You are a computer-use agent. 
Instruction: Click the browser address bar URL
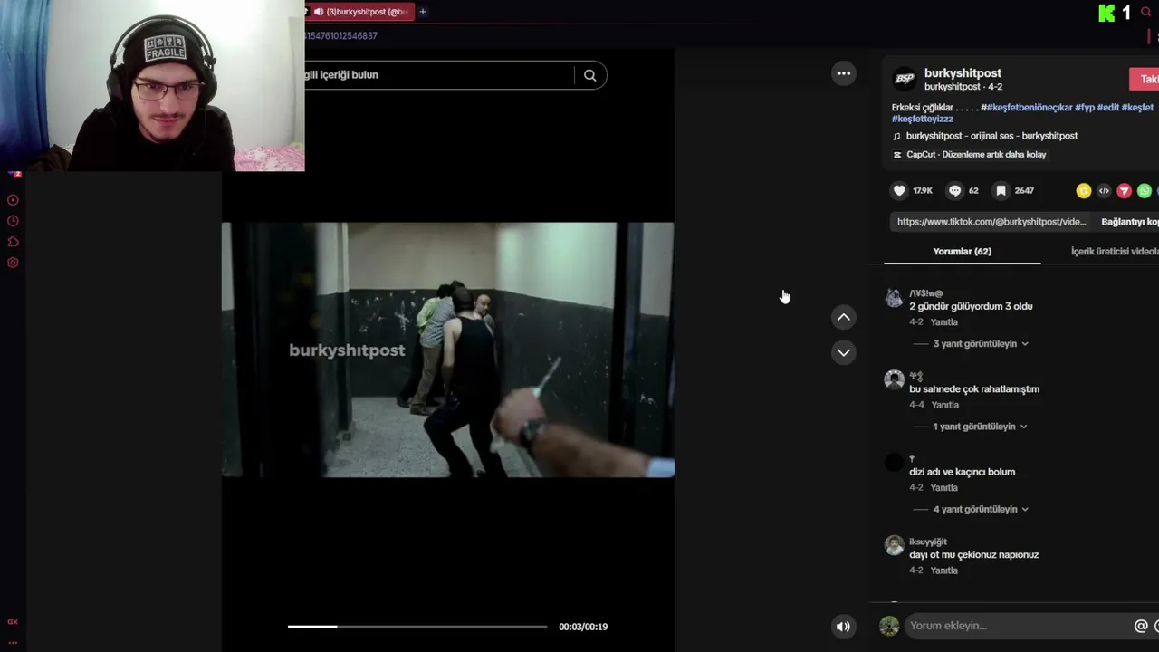pyautogui.click(x=341, y=36)
